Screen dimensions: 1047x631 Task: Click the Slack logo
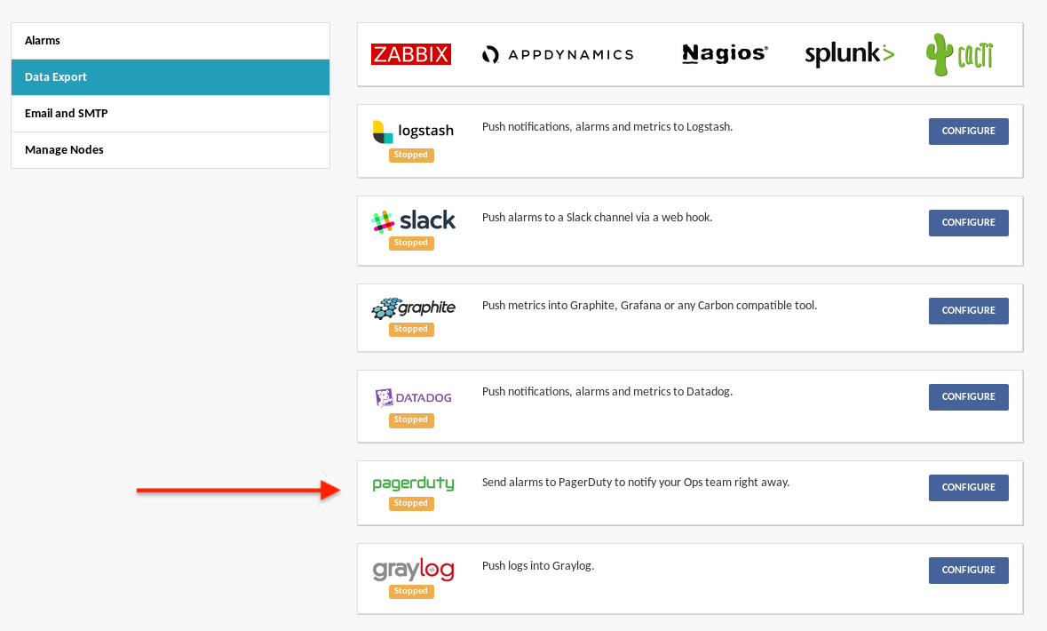click(x=413, y=220)
